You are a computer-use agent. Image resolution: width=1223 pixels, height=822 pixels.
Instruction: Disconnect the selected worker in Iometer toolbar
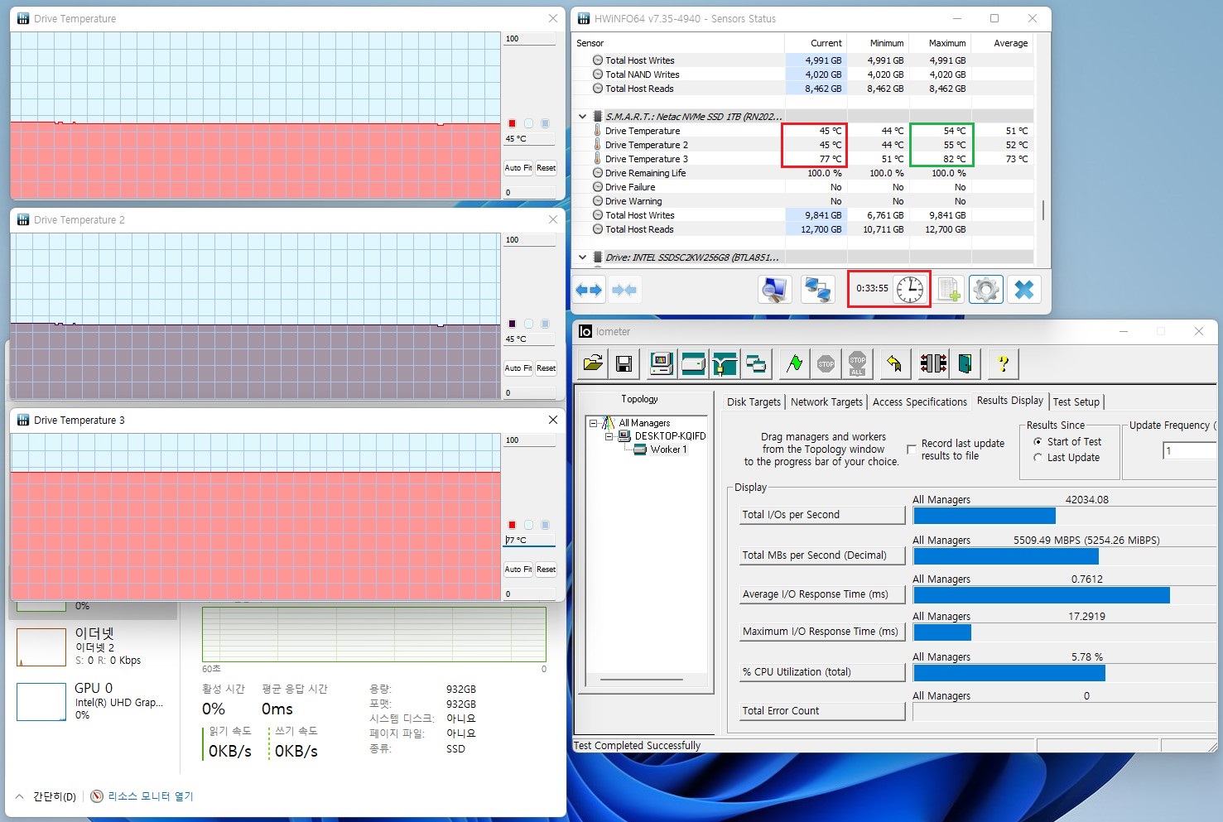click(933, 363)
